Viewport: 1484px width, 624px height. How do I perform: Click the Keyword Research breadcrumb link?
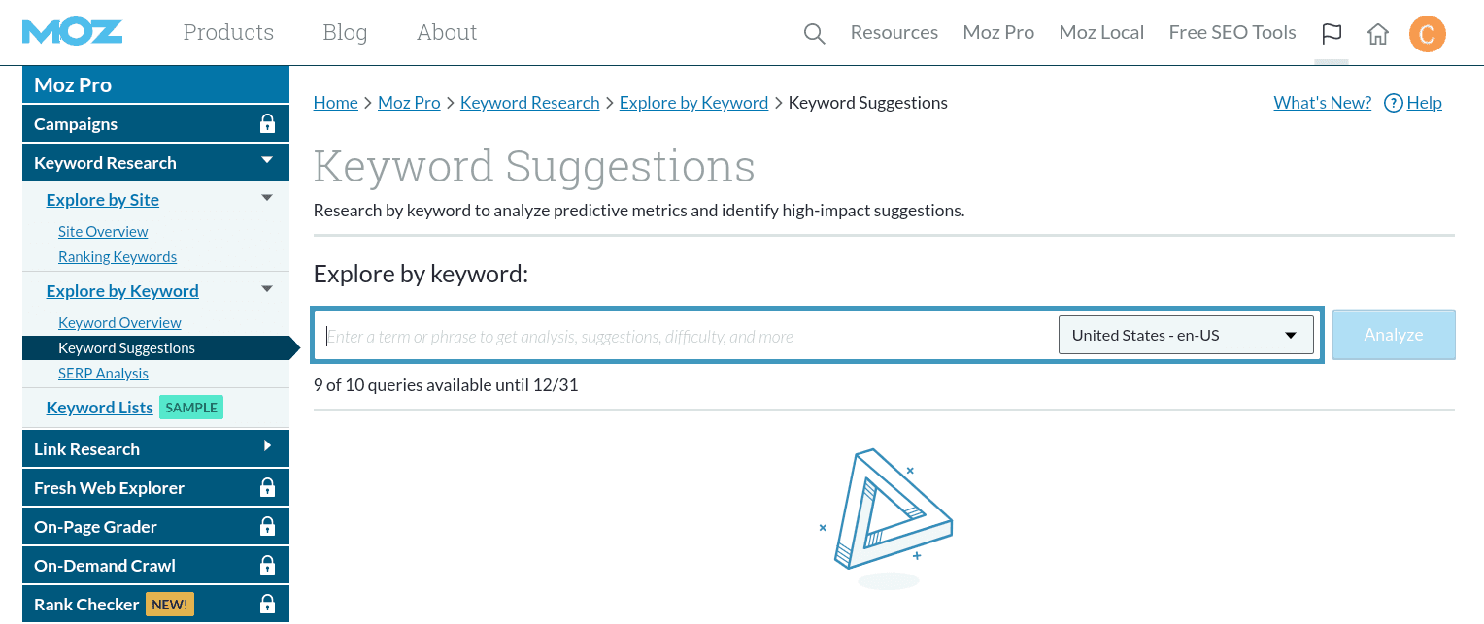point(530,103)
